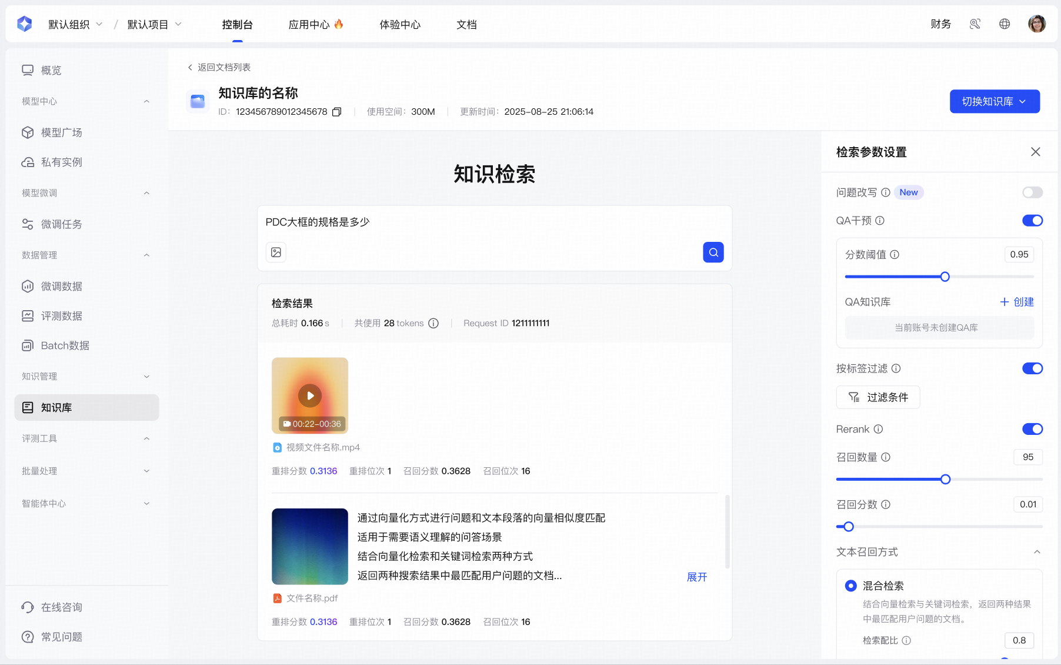
Task: Open 模型广场 in the sidebar
Action: [x=61, y=132]
